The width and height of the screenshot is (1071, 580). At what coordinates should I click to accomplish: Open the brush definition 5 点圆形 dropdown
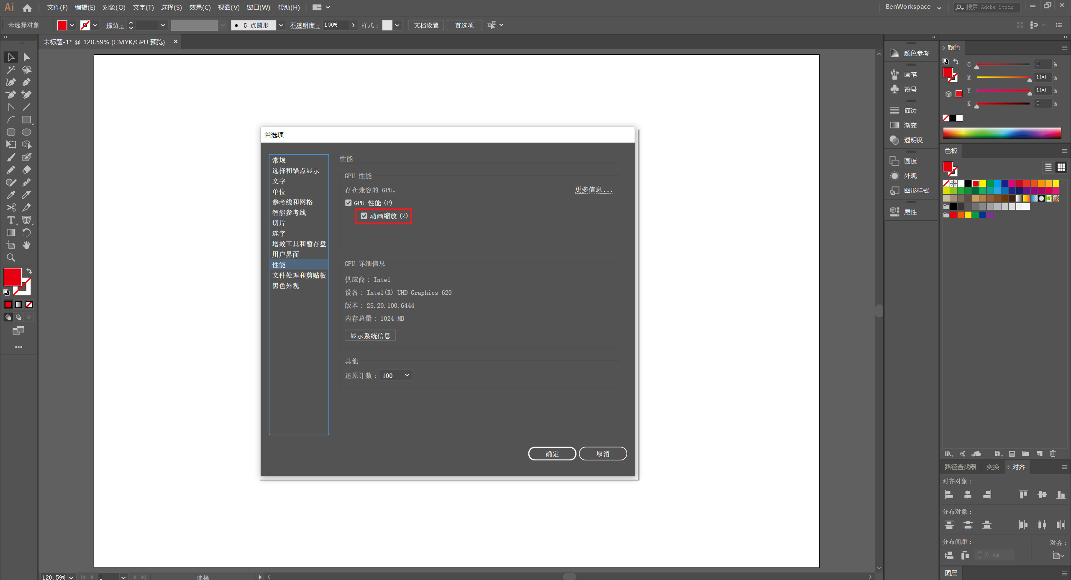pos(281,26)
